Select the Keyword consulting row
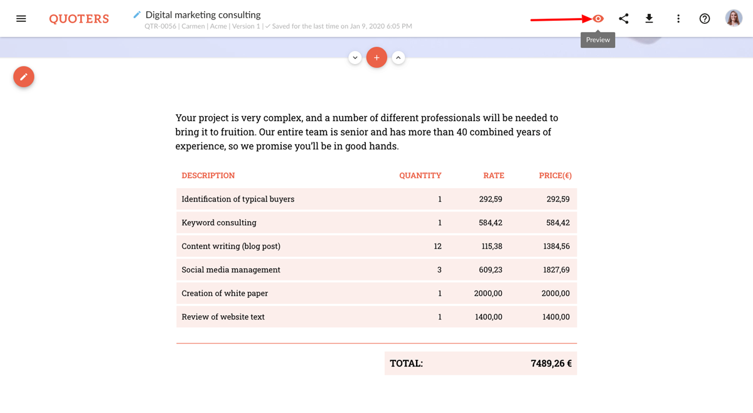The height and width of the screenshot is (413, 753). click(x=219, y=223)
